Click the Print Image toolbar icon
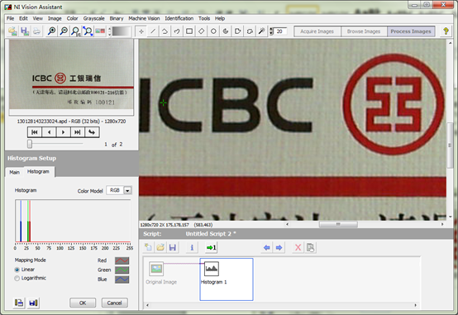Image resolution: width=458 pixels, height=315 pixels. click(36, 31)
